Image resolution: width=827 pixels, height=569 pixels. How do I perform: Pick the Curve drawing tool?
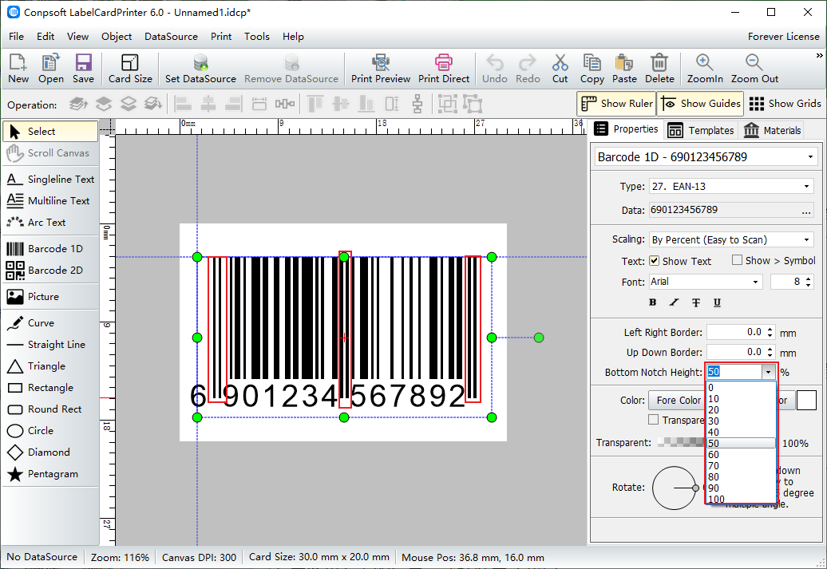pyautogui.click(x=50, y=322)
